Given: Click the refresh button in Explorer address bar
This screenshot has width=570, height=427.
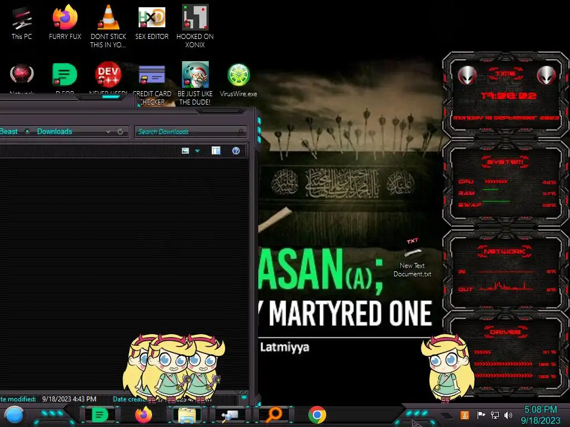Looking at the screenshot, I should (x=120, y=131).
